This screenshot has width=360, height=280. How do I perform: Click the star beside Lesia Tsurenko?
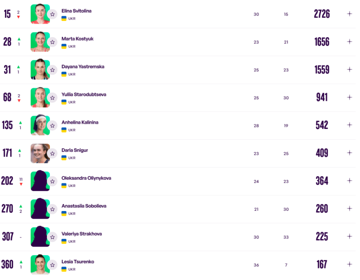click(52, 265)
